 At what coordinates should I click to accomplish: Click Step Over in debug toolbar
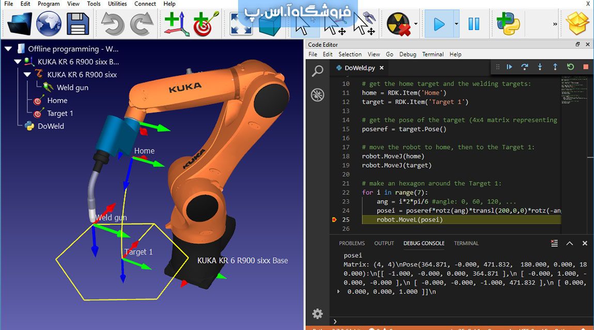pos(524,67)
